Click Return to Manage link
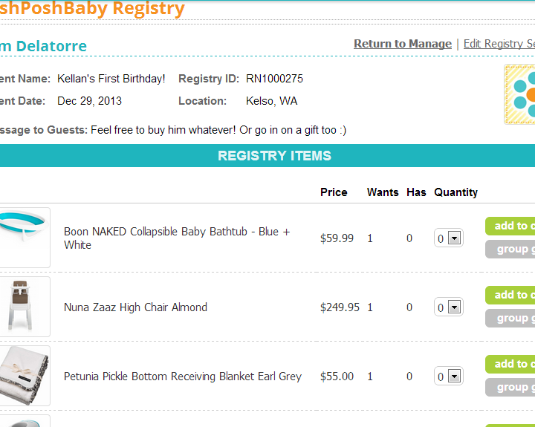The image size is (535, 427). click(403, 44)
